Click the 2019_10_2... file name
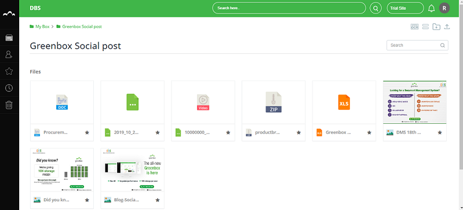The height and width of the screenshot is (210, 463). click(126, 132)
